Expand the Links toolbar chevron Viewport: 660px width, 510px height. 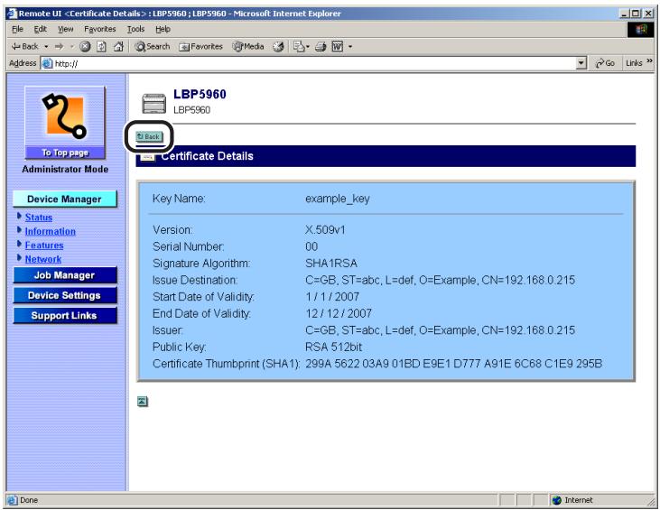click(649, 61)
